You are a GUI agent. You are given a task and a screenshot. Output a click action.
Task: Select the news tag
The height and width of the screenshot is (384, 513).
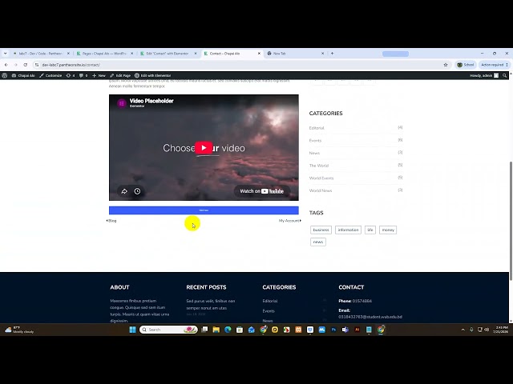pyautogui.click(x=318, y=242)
